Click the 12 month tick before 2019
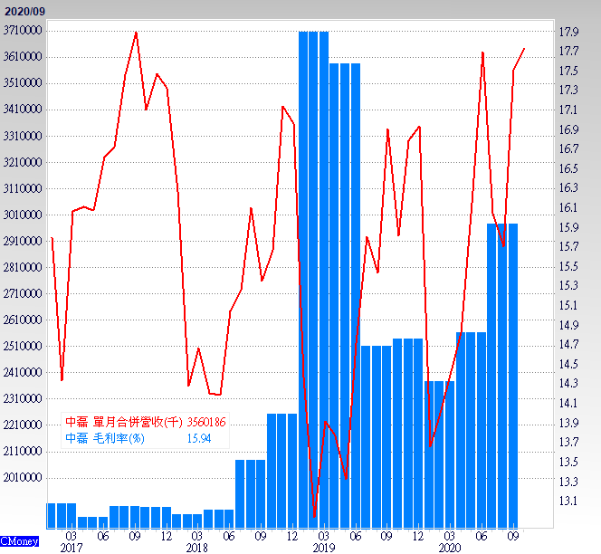 [x=292, y=536]
